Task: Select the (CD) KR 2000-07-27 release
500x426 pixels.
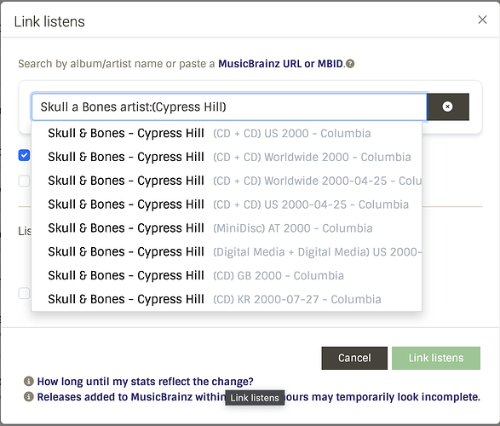Action: [x=227, y=299]
